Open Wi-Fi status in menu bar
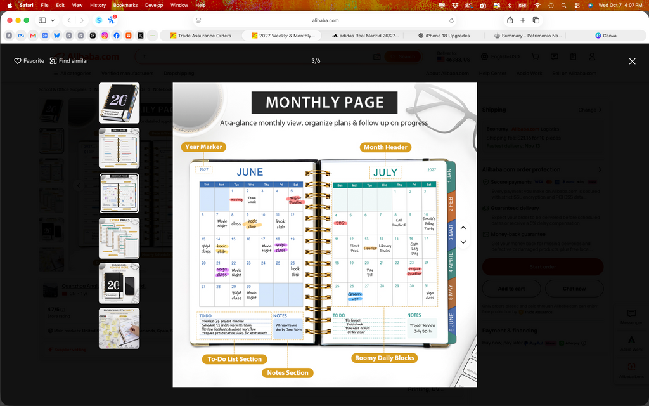Viewport: 649px width, 406px height. pos(537,5)
